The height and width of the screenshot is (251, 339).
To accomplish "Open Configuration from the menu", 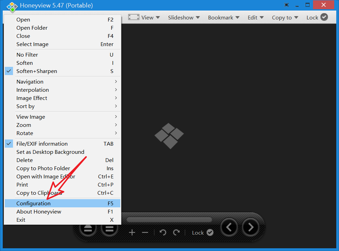I will click(63, 204).
